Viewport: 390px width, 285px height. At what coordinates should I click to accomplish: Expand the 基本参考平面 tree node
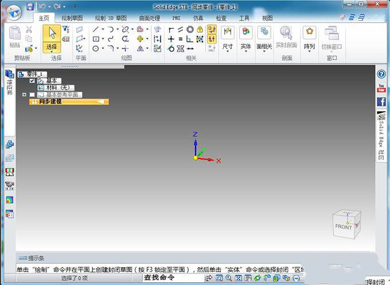tap(24, 94)
